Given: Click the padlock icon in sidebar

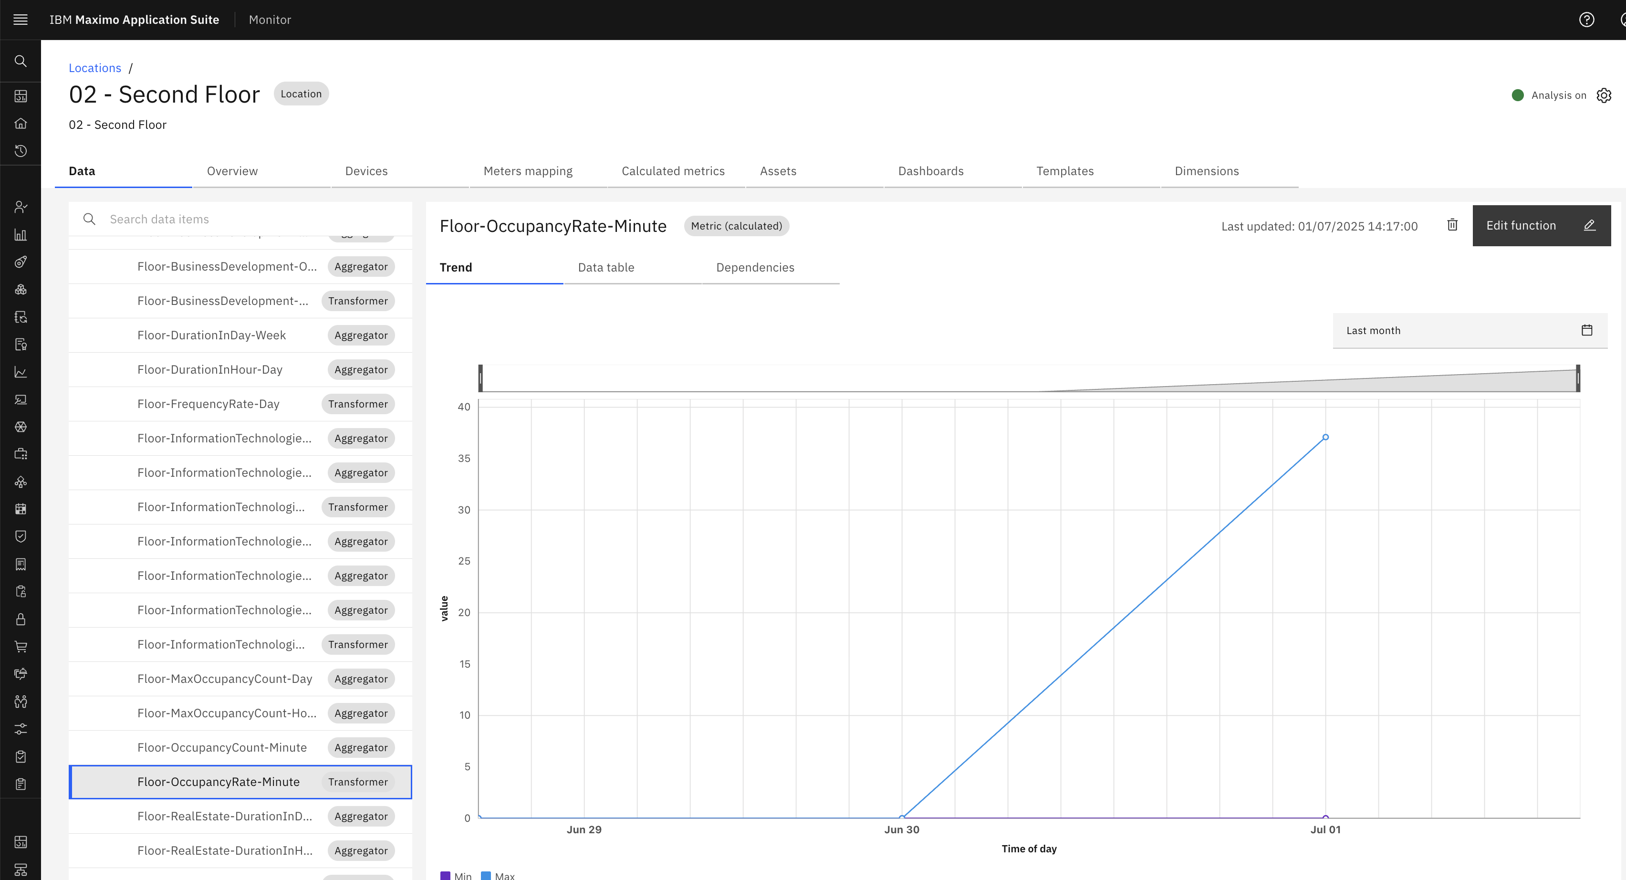Looking at the screenshot, I should (x=20, y=619).
